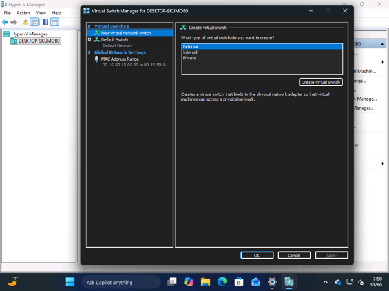
Task: Open network status tray icon
Action: (x=350, y=282)
